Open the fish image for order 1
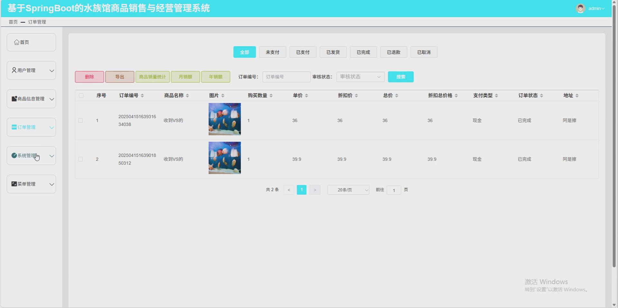Screen dimensions: 618x308 coord(225,119)
